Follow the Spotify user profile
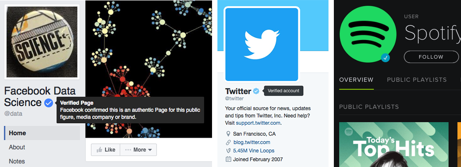This screenshot has width=461, height=167. click(431, 57)
